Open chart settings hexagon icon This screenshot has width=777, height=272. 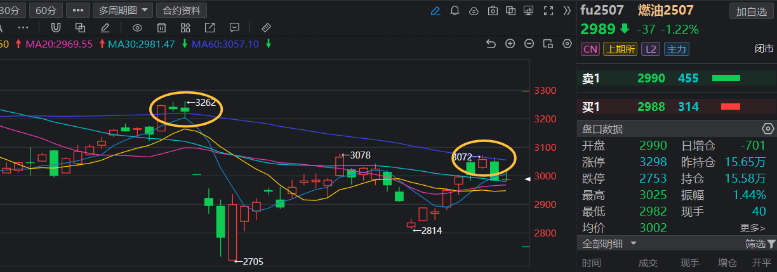click(568, 43)
